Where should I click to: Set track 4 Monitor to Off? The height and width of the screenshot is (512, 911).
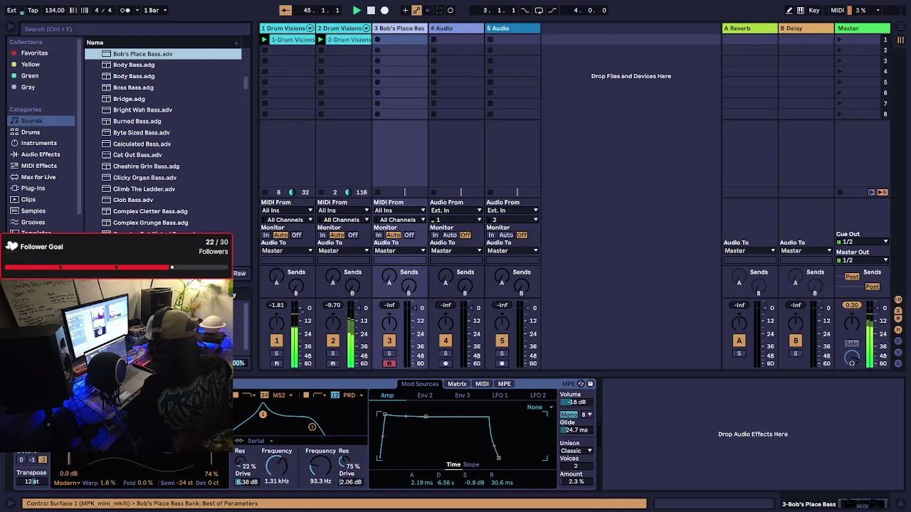pos(465,235)
